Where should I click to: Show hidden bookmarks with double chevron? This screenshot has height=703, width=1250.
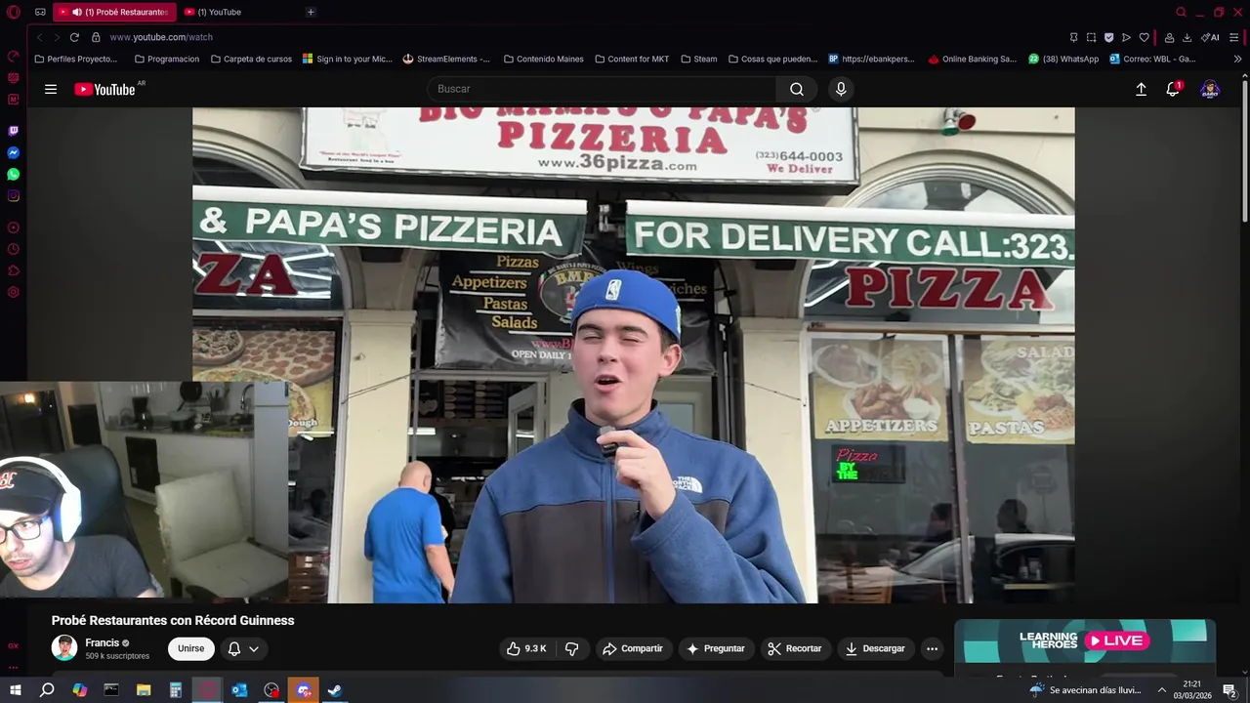[1237, 59]
